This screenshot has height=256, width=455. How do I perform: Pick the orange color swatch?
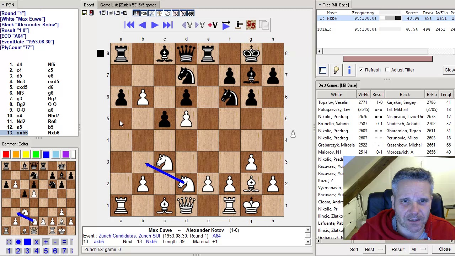pyautogui.click(x=16, y=154)
